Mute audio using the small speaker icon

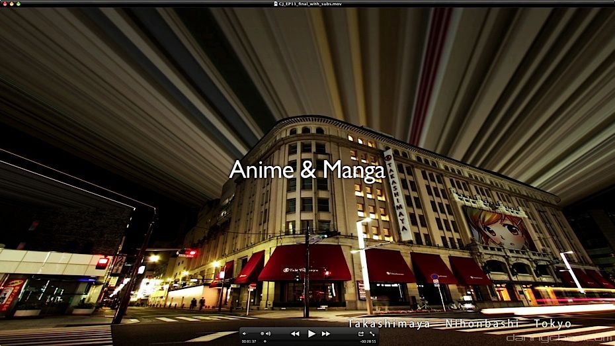[x=244, y=333]
